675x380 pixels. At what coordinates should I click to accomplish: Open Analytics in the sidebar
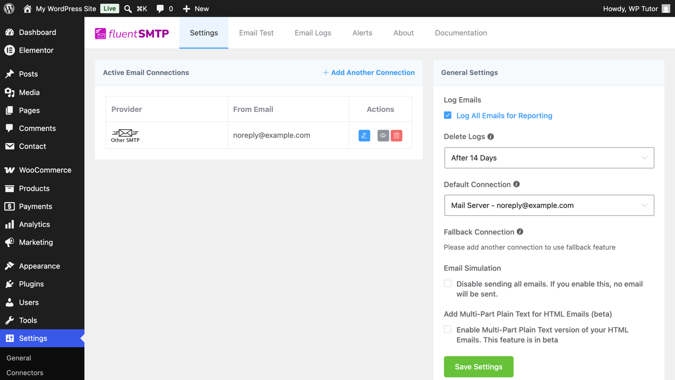point(42,224)
